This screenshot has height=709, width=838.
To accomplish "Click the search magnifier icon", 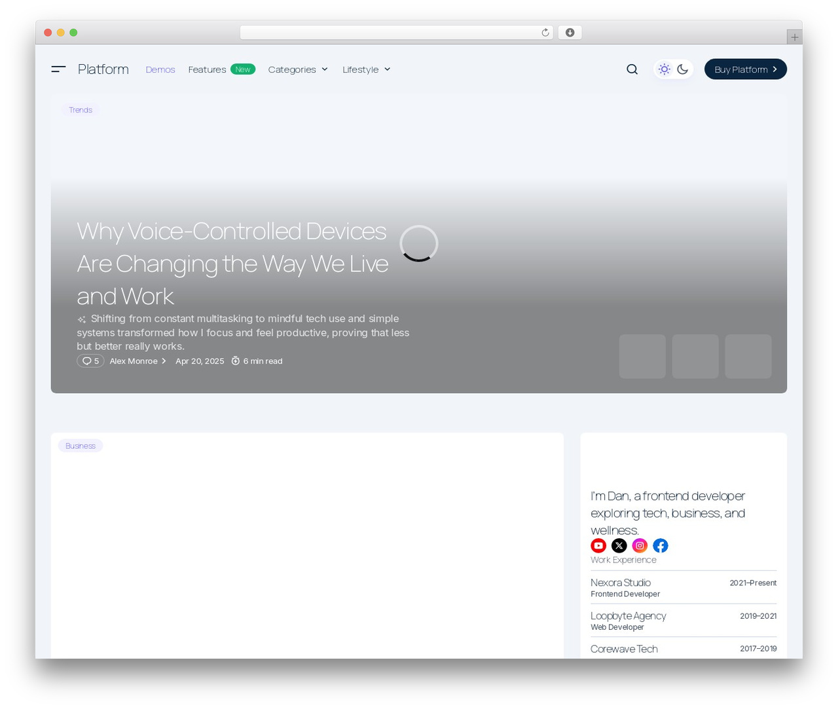I will click(632, 69).
